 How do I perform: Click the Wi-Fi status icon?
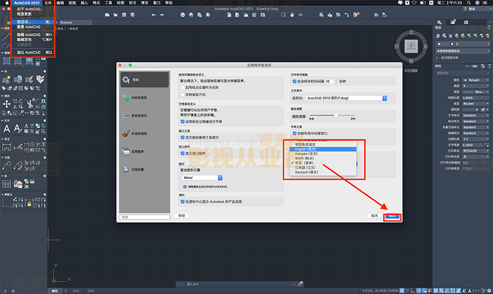pyautogui.click(x=415, y=3)
